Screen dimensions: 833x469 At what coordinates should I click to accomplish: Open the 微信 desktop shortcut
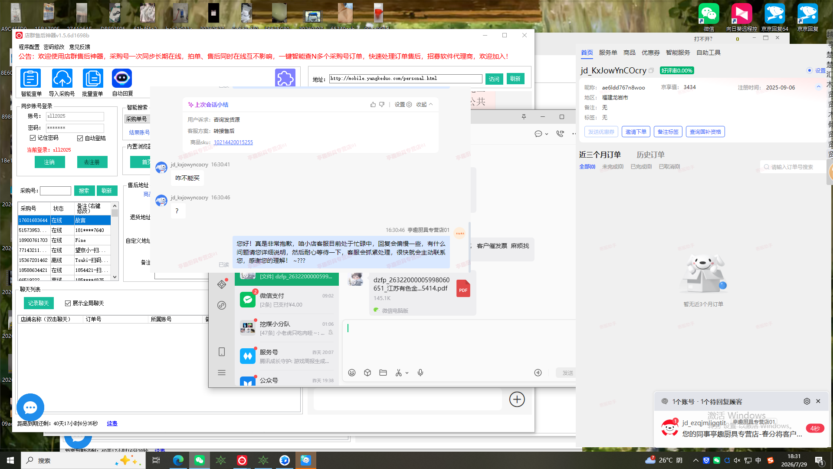pos(709,17)
